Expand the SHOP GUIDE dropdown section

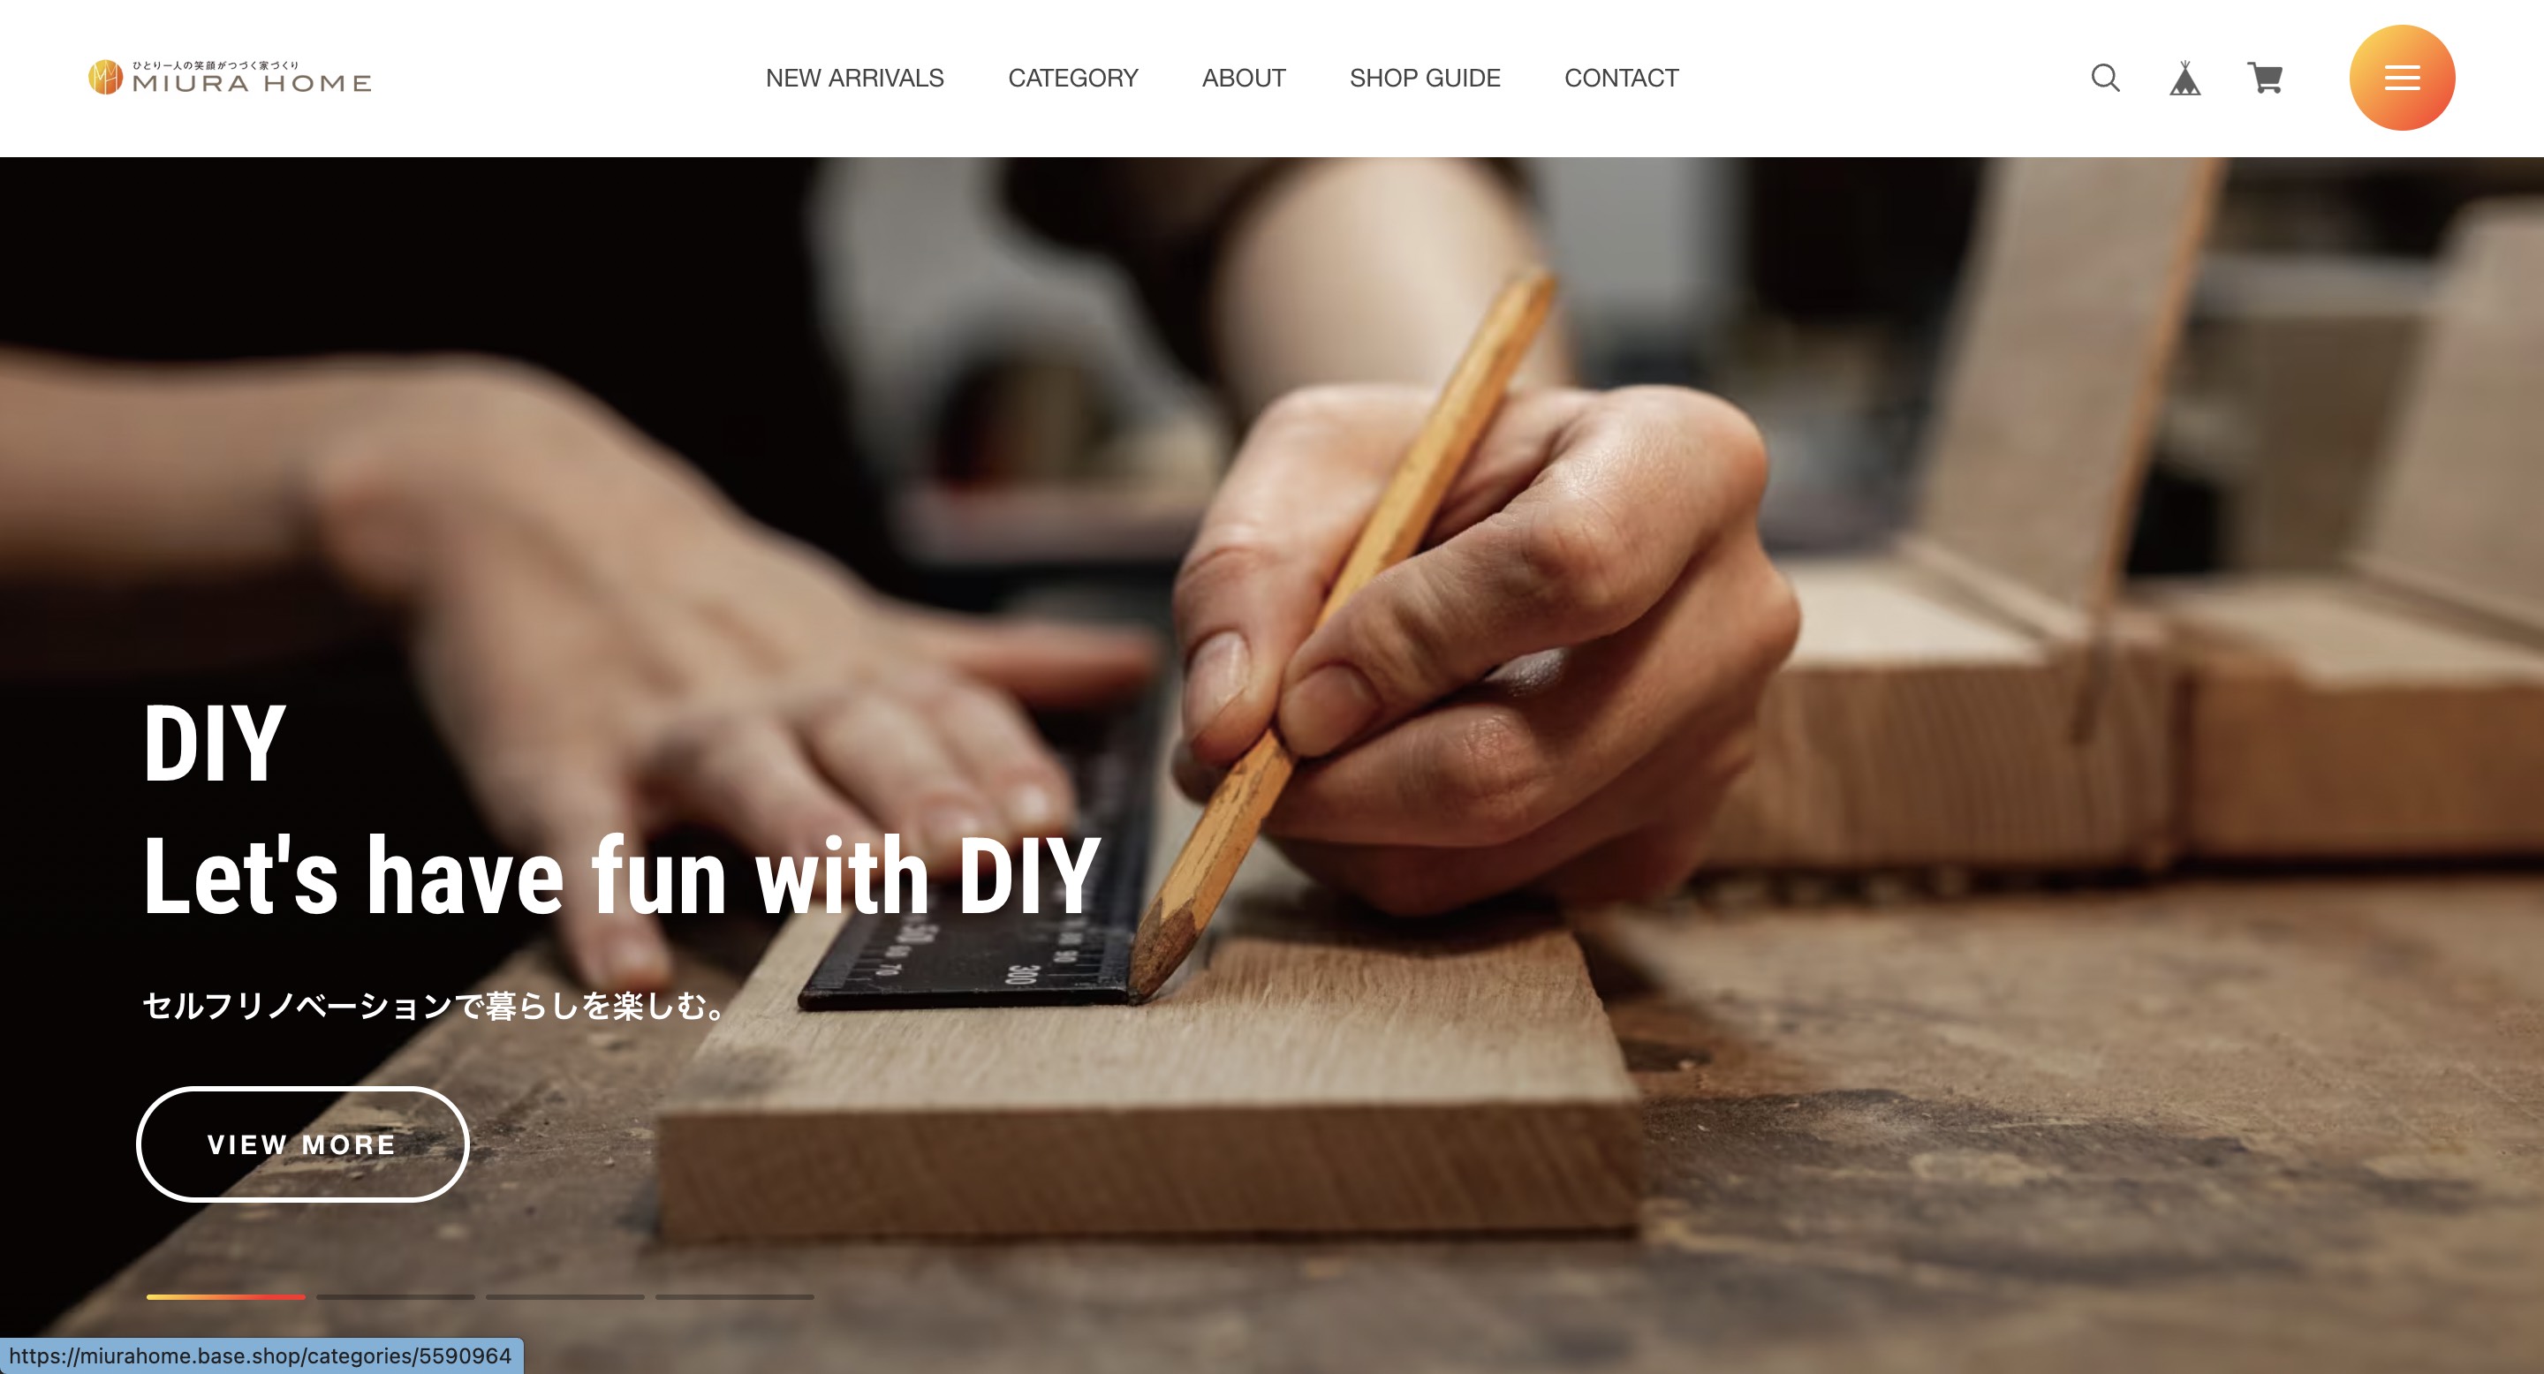[x=1423, y=78]
